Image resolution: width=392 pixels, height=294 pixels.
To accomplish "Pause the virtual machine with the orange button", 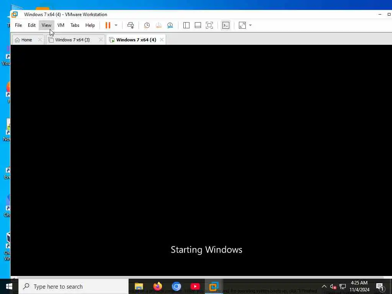I will click(x=108, y=25).
